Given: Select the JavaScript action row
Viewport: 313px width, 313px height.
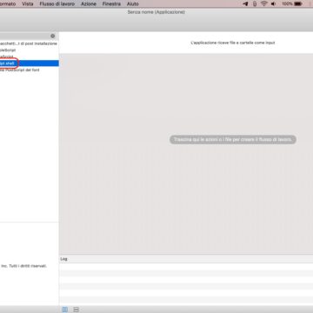Looking at the screenshot, I should pyautogui.click(x=30, y=57).
